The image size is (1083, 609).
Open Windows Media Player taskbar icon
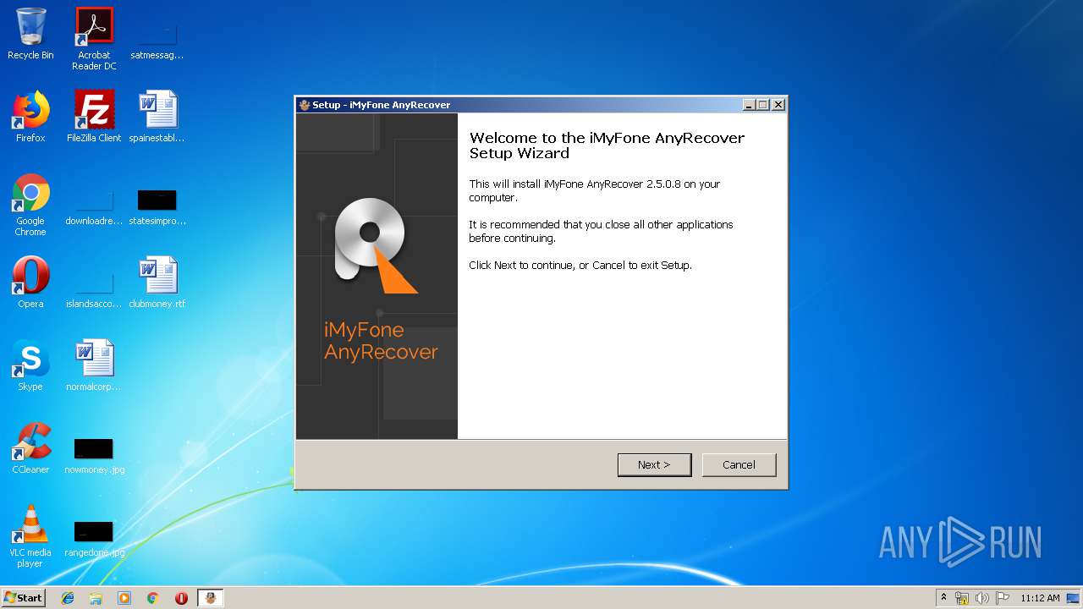coord(124,598)
